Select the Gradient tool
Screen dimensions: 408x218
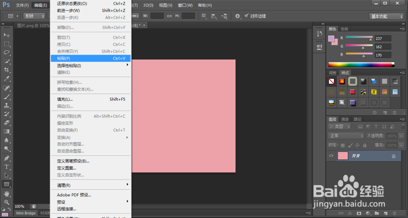tap(7, 131)
